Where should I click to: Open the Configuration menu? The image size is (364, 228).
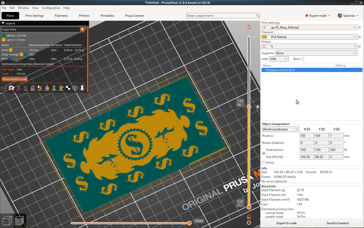click(51, 7)
